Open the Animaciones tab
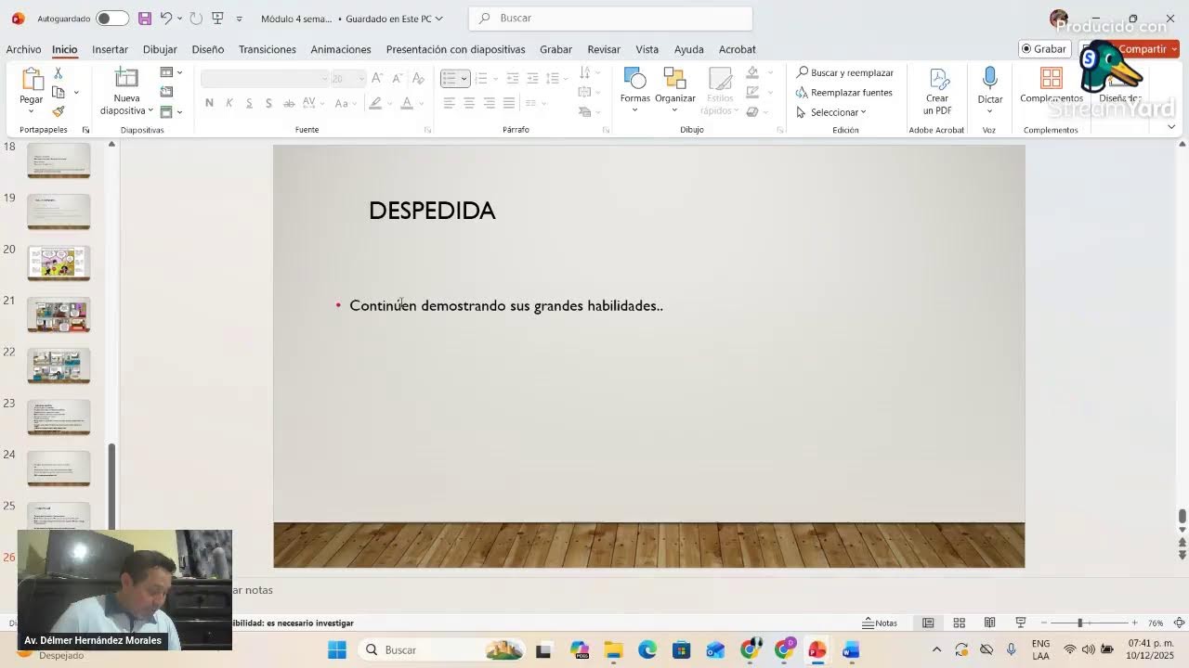Image resolution: width=1189 pixels, height=668 pixels. coord(341,49)
